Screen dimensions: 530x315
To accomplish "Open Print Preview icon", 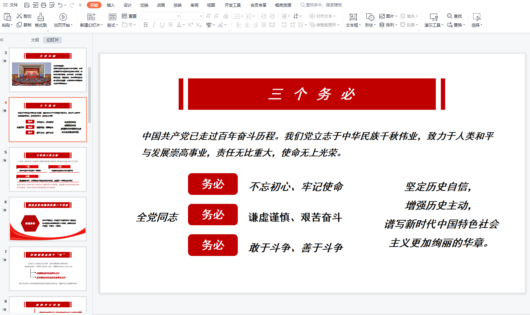I will (52, 5).
